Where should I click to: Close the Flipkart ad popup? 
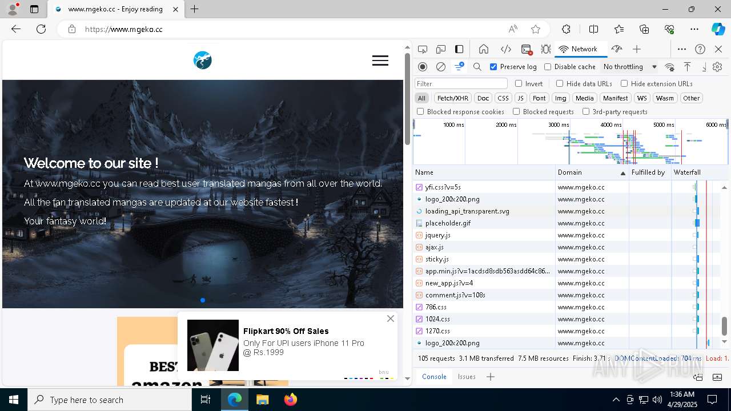391,319
